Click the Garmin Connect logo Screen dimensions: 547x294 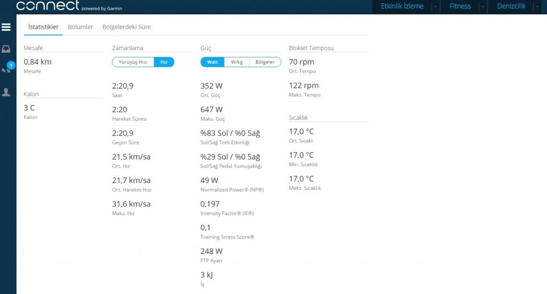pos(48,6)
